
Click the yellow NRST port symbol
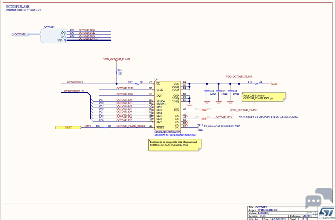tap(68, 128)
